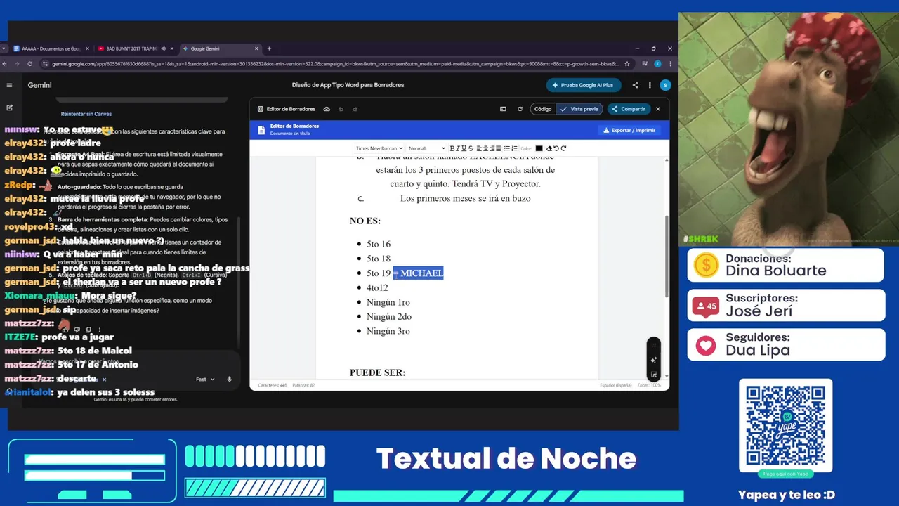Open the Canvas console panel icon
Image resolution: width=899 pixels, height=506 pixels.
coord(503,109)
